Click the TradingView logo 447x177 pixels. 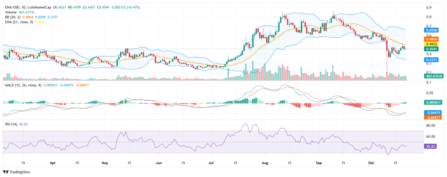pos(16,172)
